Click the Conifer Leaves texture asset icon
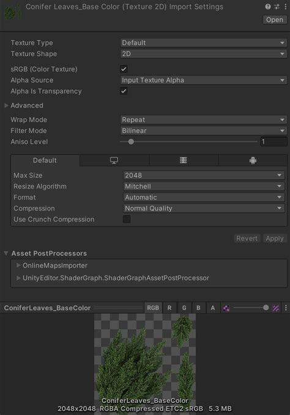Image resolution: width=290 pixels, height=415 pixels. 12,12
